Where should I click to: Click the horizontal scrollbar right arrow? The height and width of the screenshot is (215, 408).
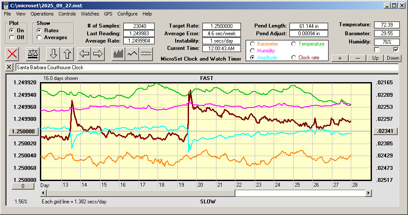(368, 193)
